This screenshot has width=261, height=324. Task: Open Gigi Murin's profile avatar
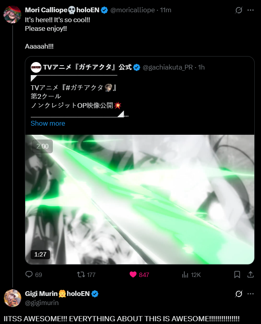click(x=12, y=298)
